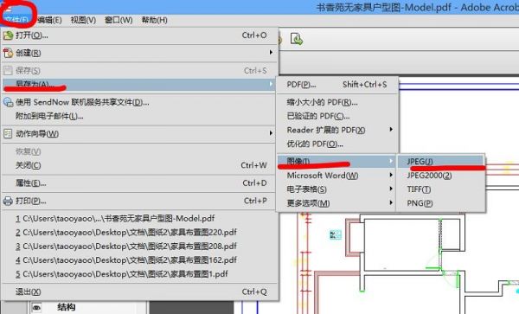Select the 另存为(A) menu entry

139,85
